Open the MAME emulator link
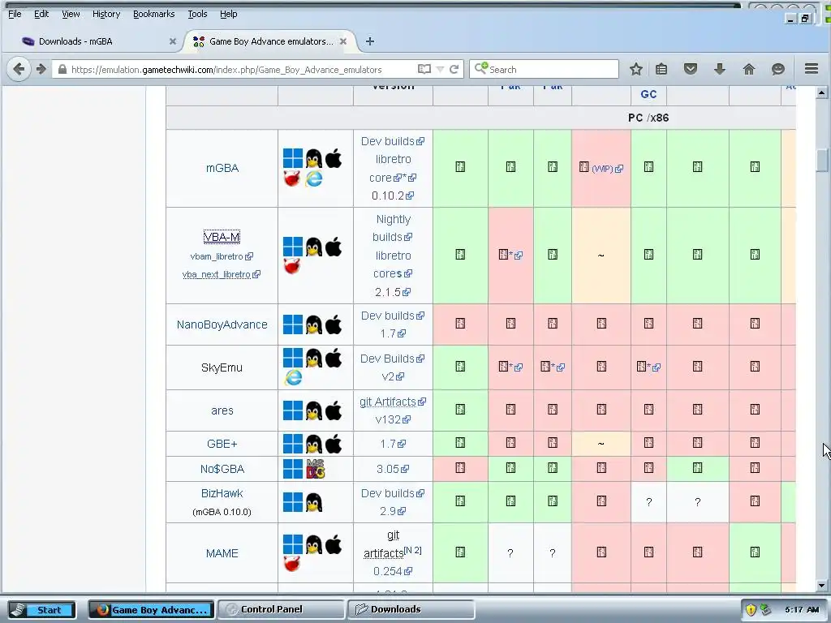The width and height of the screenshot is (831, 623). (222, 553)
